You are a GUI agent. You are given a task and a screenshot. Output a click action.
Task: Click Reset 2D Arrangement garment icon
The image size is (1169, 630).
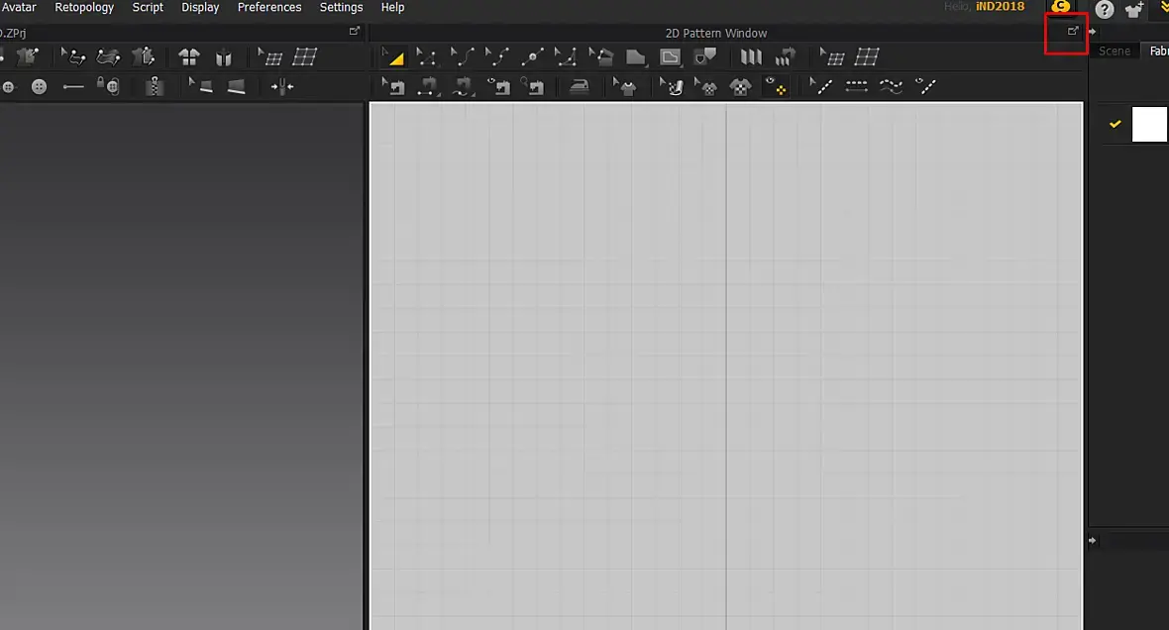click(x=189, y=56)
